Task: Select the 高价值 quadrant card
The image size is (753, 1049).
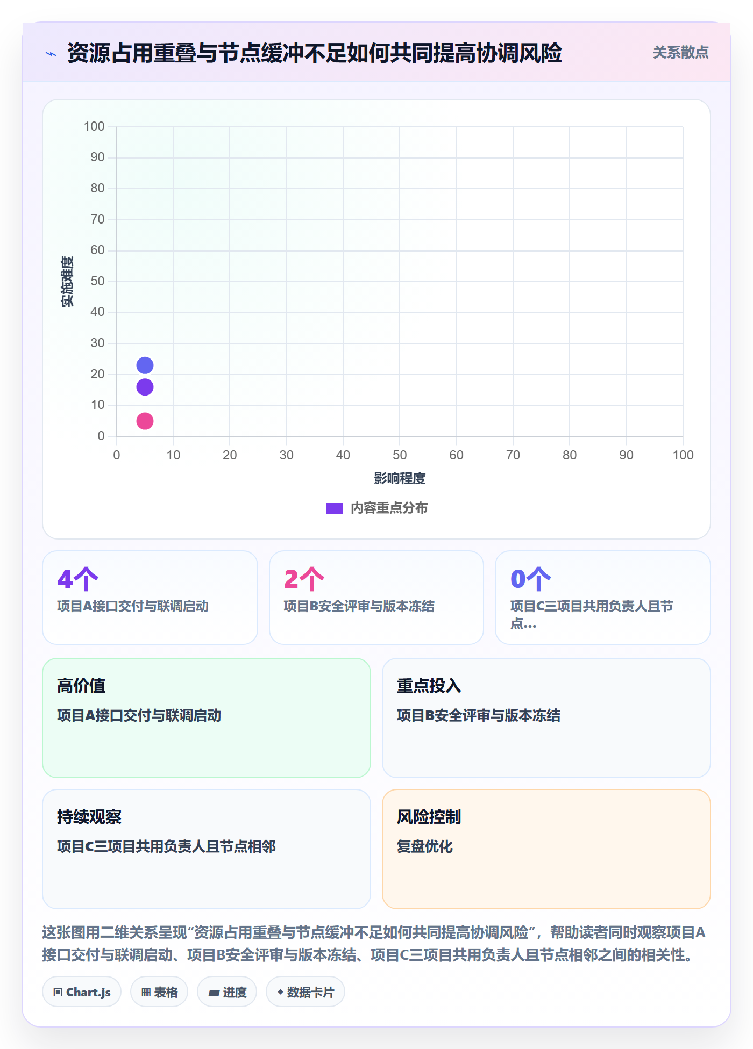Action: 207,718
